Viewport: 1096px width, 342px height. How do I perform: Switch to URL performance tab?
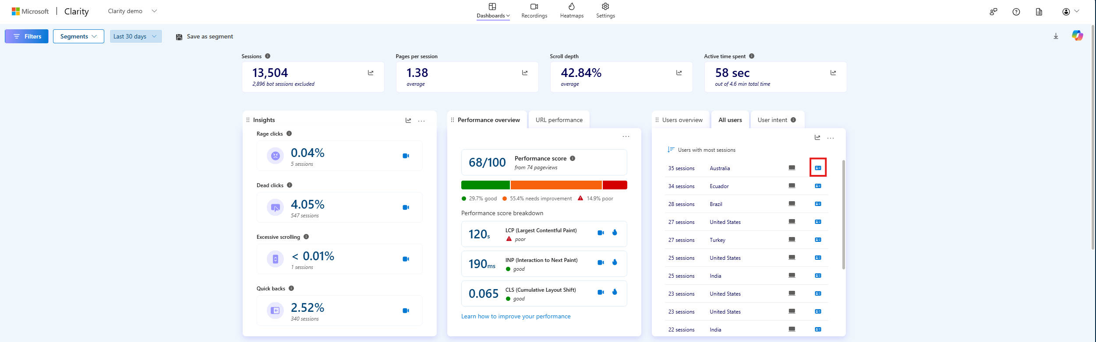(559, 120)
